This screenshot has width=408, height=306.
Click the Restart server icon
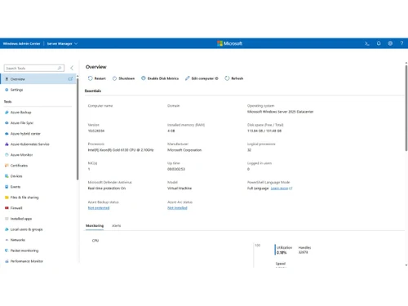91,78
